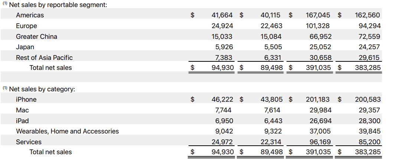This screenshot has height=159, width=399.
Task: Select the Mac value 7,744
Action: point(224,110)
